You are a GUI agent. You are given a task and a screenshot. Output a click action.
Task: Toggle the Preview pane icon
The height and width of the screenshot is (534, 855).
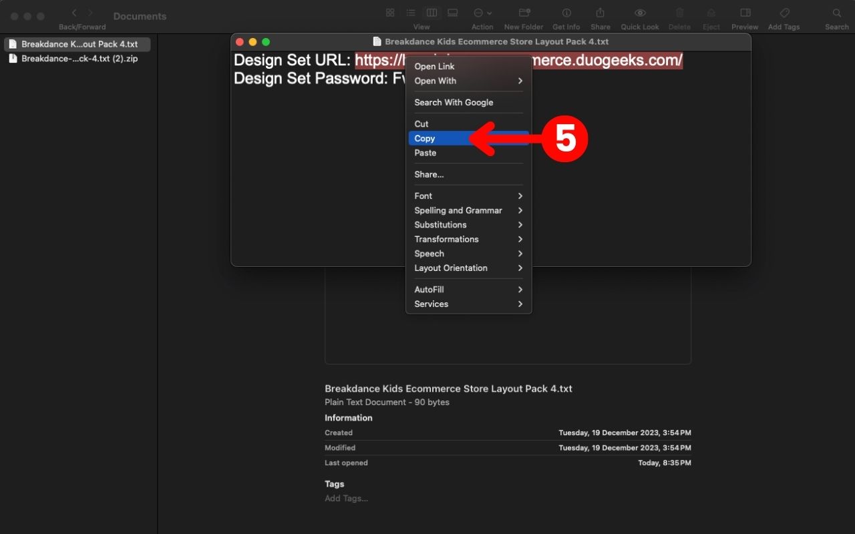click(x=744, y=12)
